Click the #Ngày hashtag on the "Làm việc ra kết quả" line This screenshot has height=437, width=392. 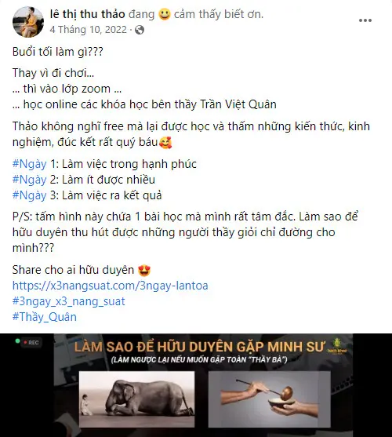tap(30, 195)
